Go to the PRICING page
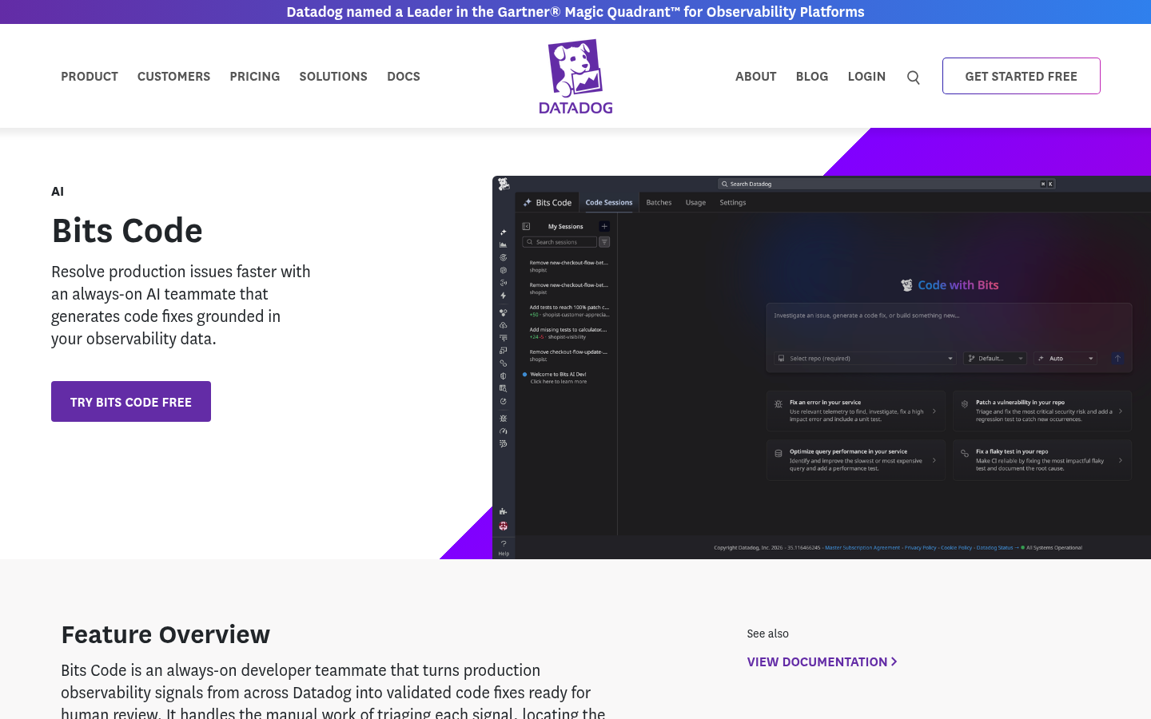Image resolution: width=1151 pixels, height=719 pixels. (255, 77)
